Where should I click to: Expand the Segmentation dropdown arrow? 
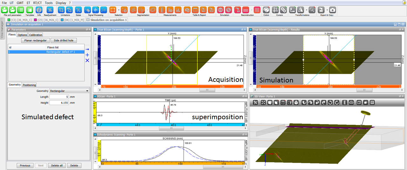tap(147, 10)
